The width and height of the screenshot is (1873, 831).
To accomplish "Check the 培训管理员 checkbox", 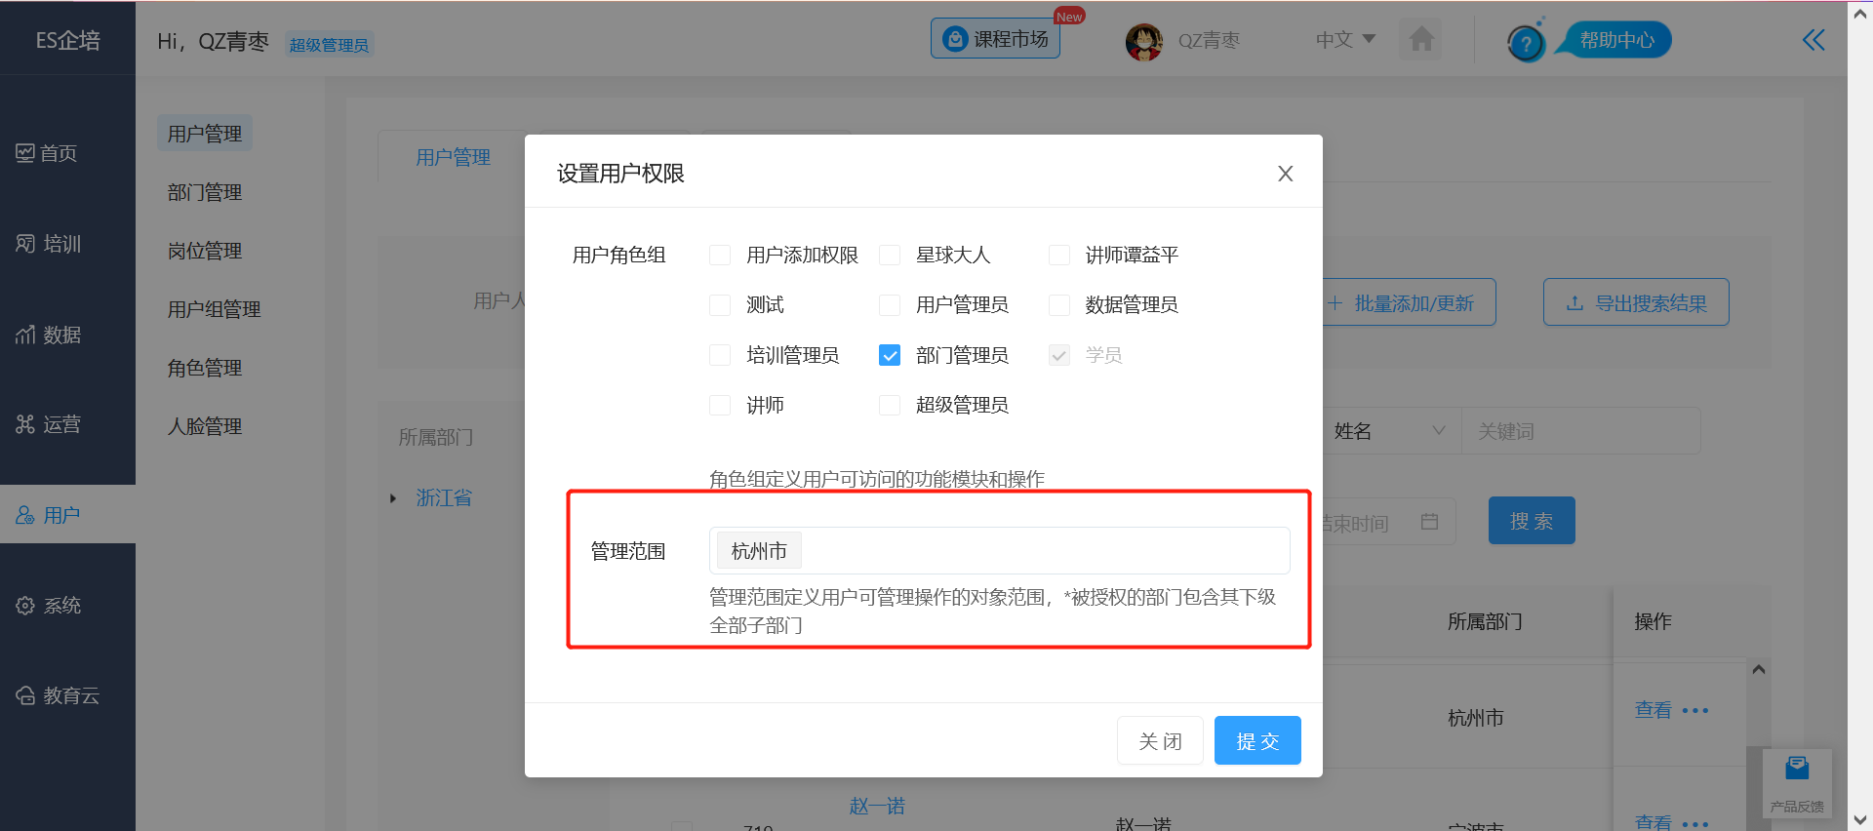I will (x=720, y=355).
